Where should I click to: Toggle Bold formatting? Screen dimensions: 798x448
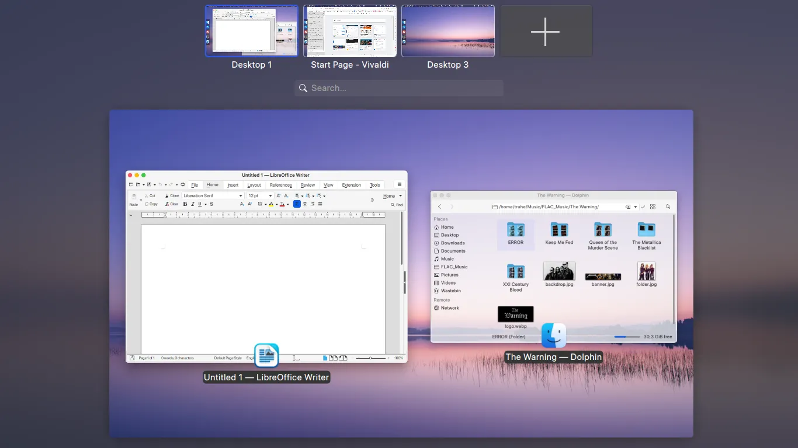(x=185, y=204)
